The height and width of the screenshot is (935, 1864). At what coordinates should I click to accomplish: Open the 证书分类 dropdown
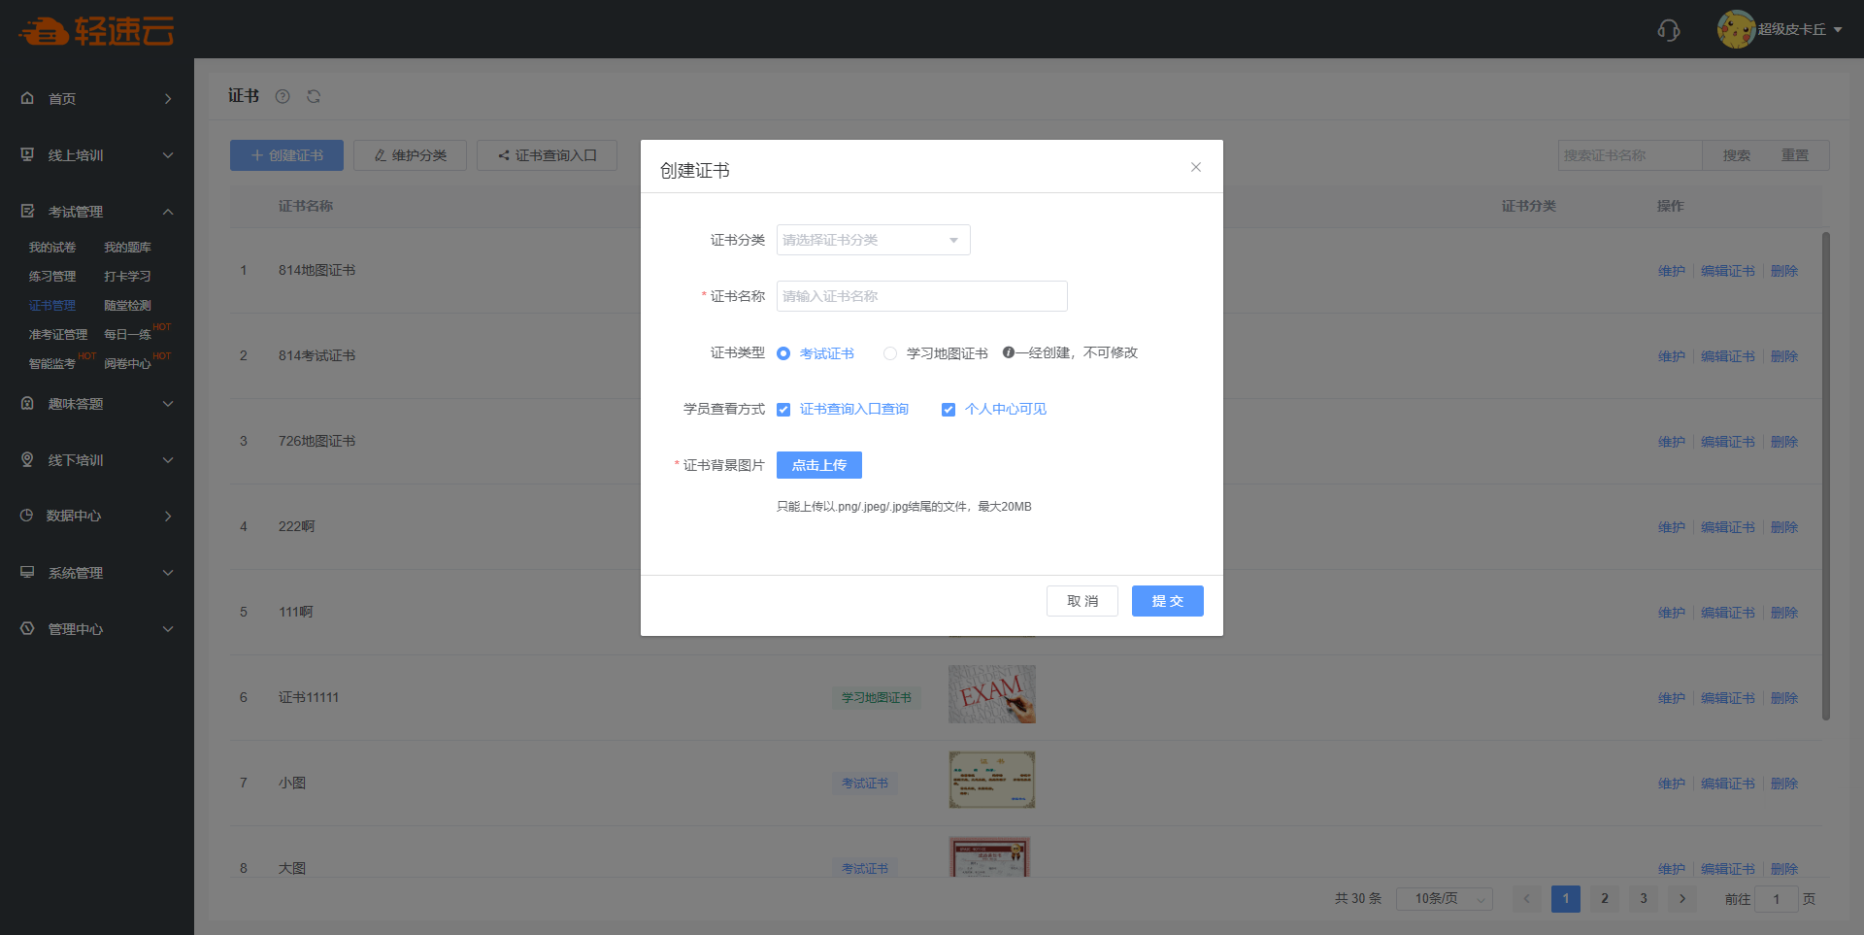[x=873, y=240]
